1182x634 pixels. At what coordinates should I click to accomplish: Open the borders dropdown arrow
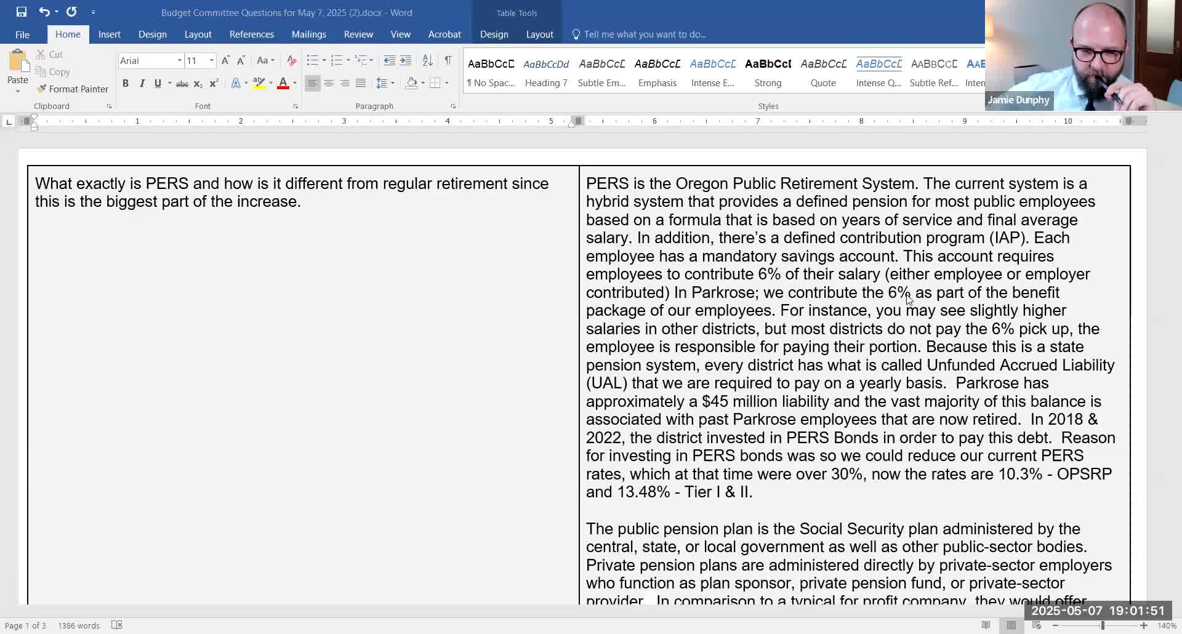coord(447,83)
